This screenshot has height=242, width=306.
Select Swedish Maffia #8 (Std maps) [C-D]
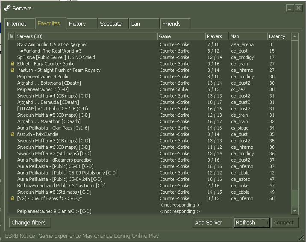[x=150, y=192]
